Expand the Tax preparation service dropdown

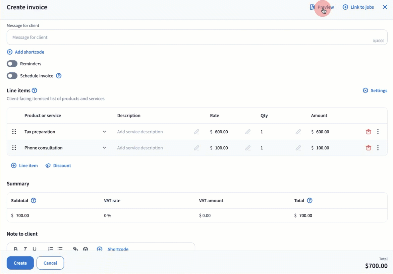[x=104, y=132]
